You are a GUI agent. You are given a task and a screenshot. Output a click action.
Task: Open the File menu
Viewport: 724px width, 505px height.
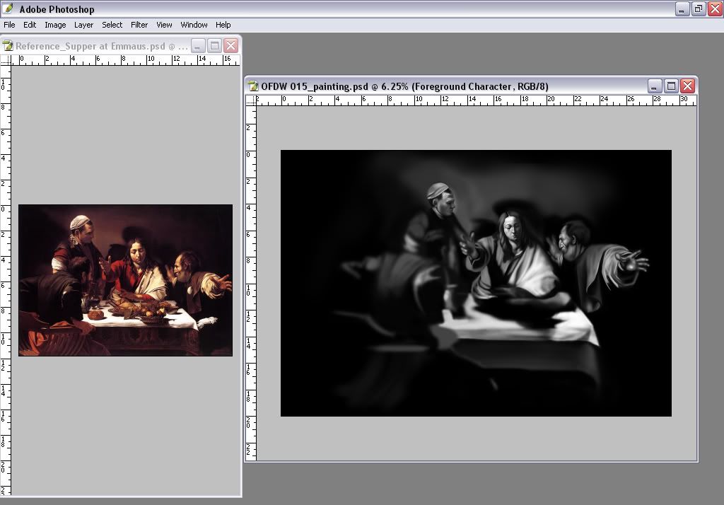tap(9, 25)
